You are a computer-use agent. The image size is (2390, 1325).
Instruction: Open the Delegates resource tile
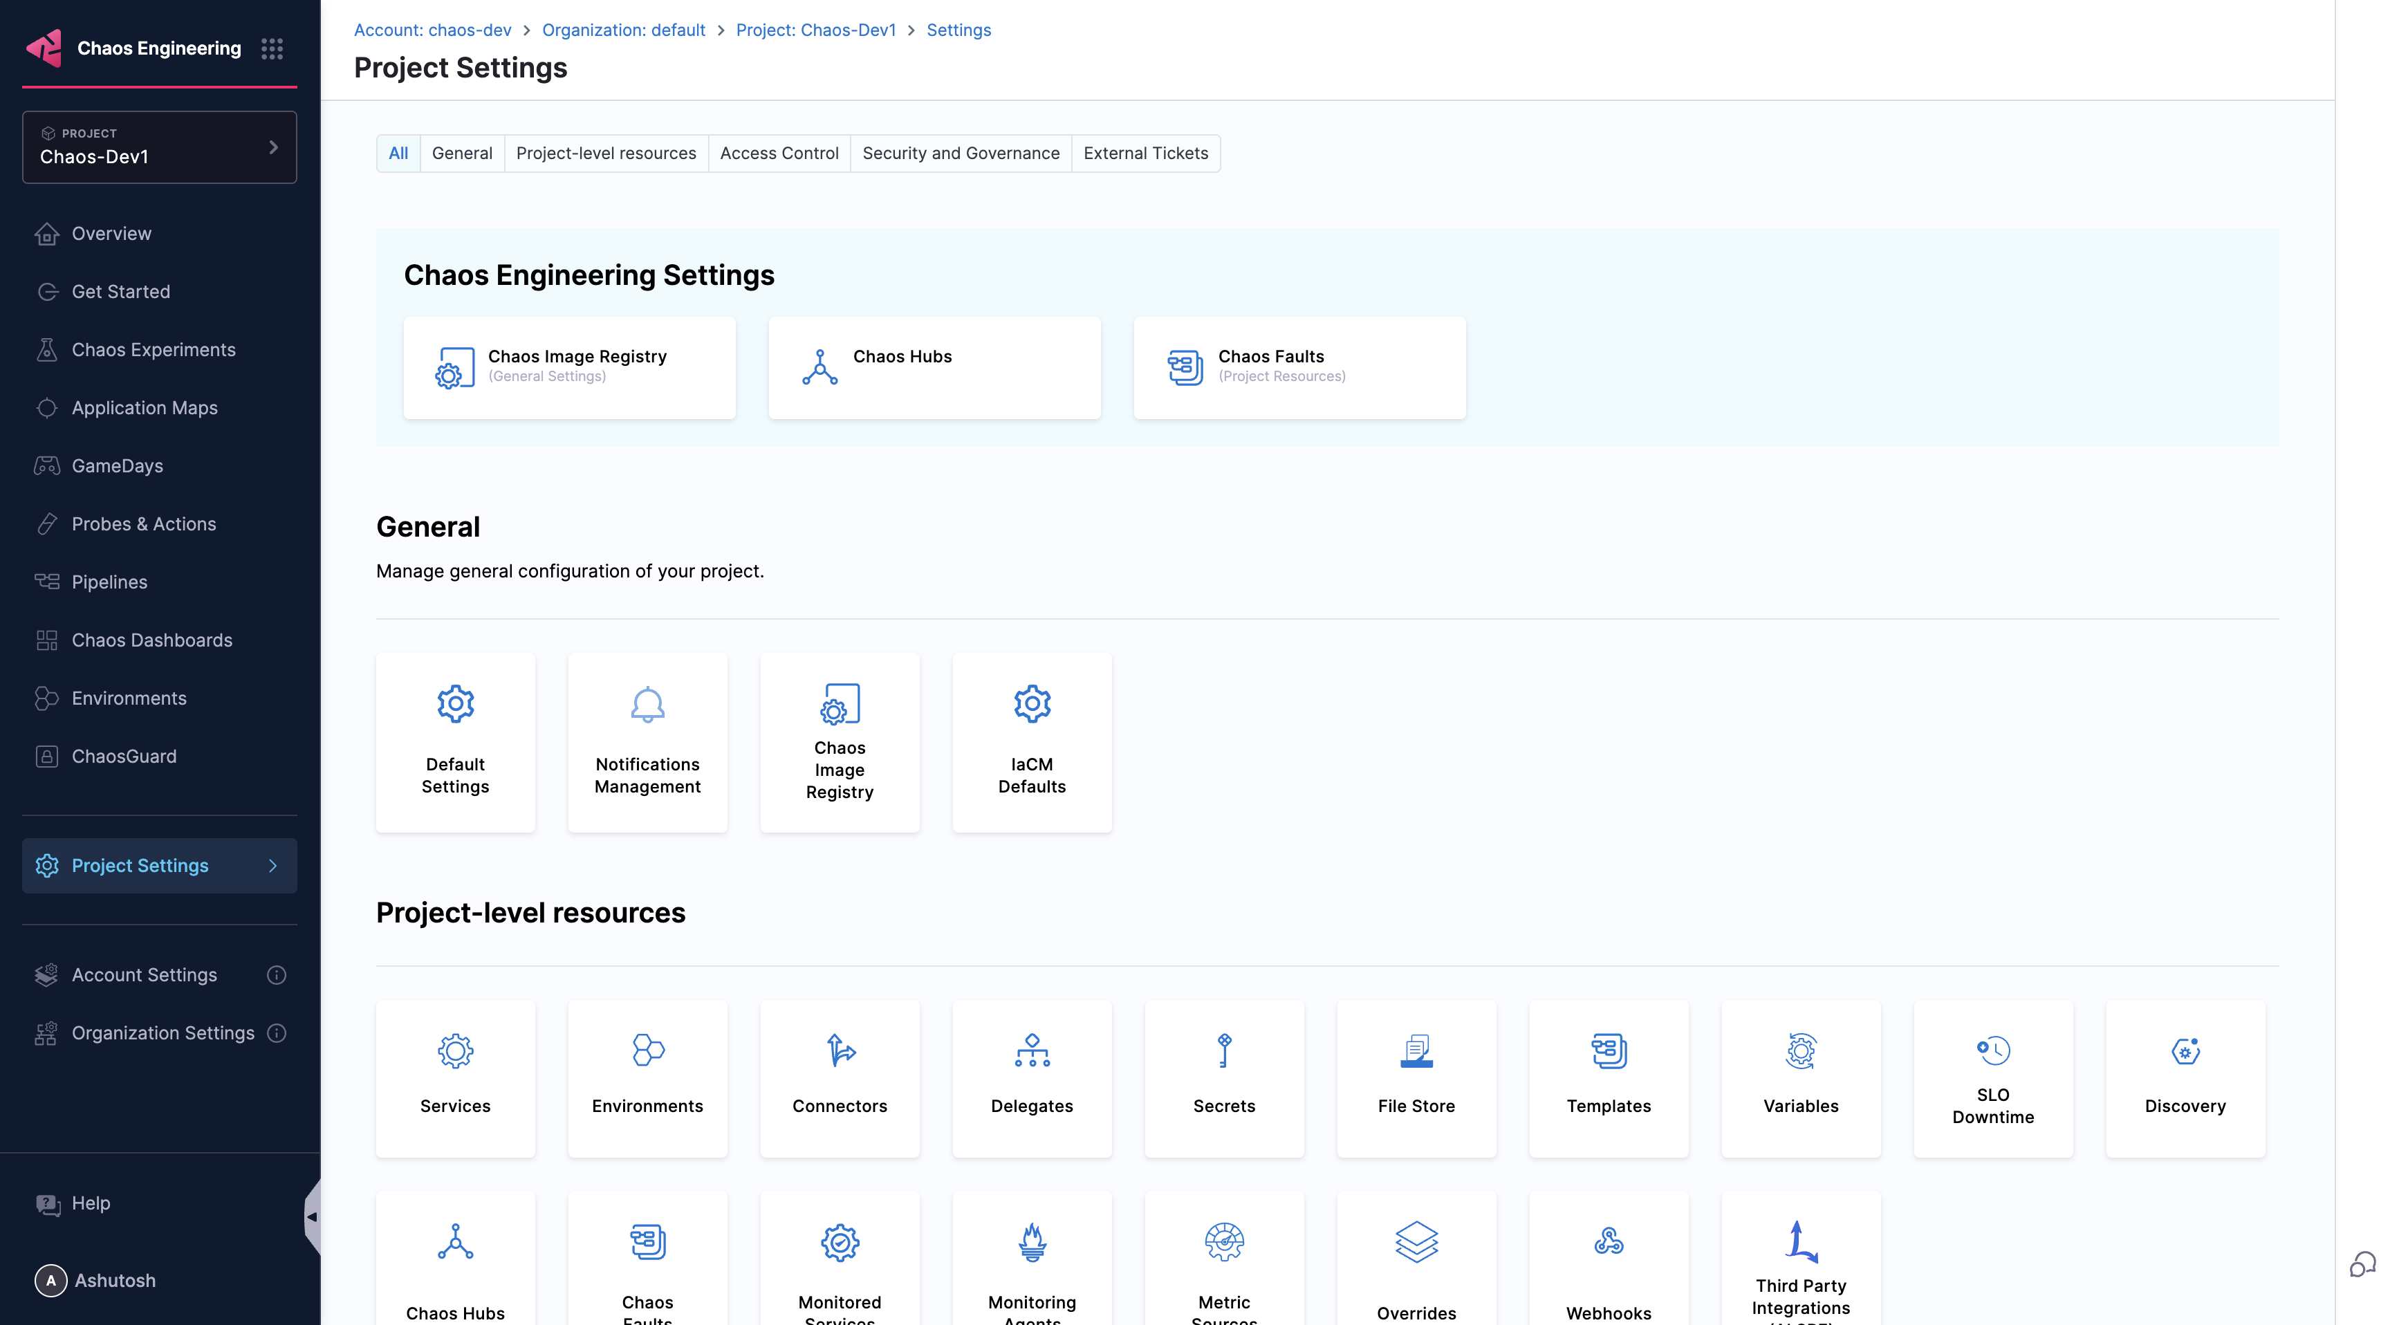click(x=1031, y=1077)
